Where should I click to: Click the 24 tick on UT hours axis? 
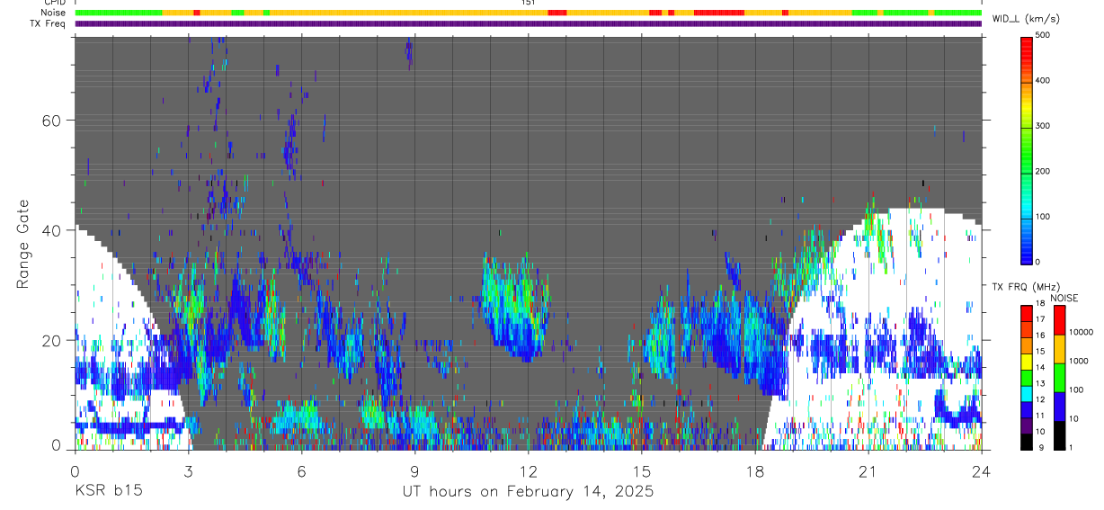click(x=981, y=470)
